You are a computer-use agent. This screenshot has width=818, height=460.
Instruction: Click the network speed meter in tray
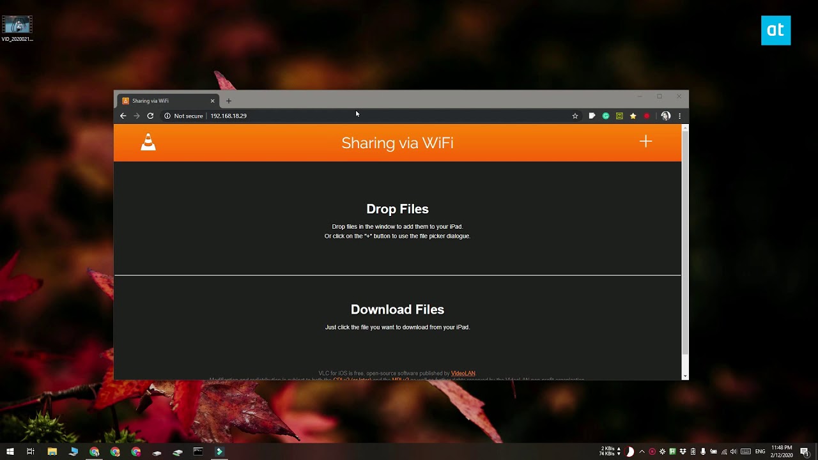[610, 451]
